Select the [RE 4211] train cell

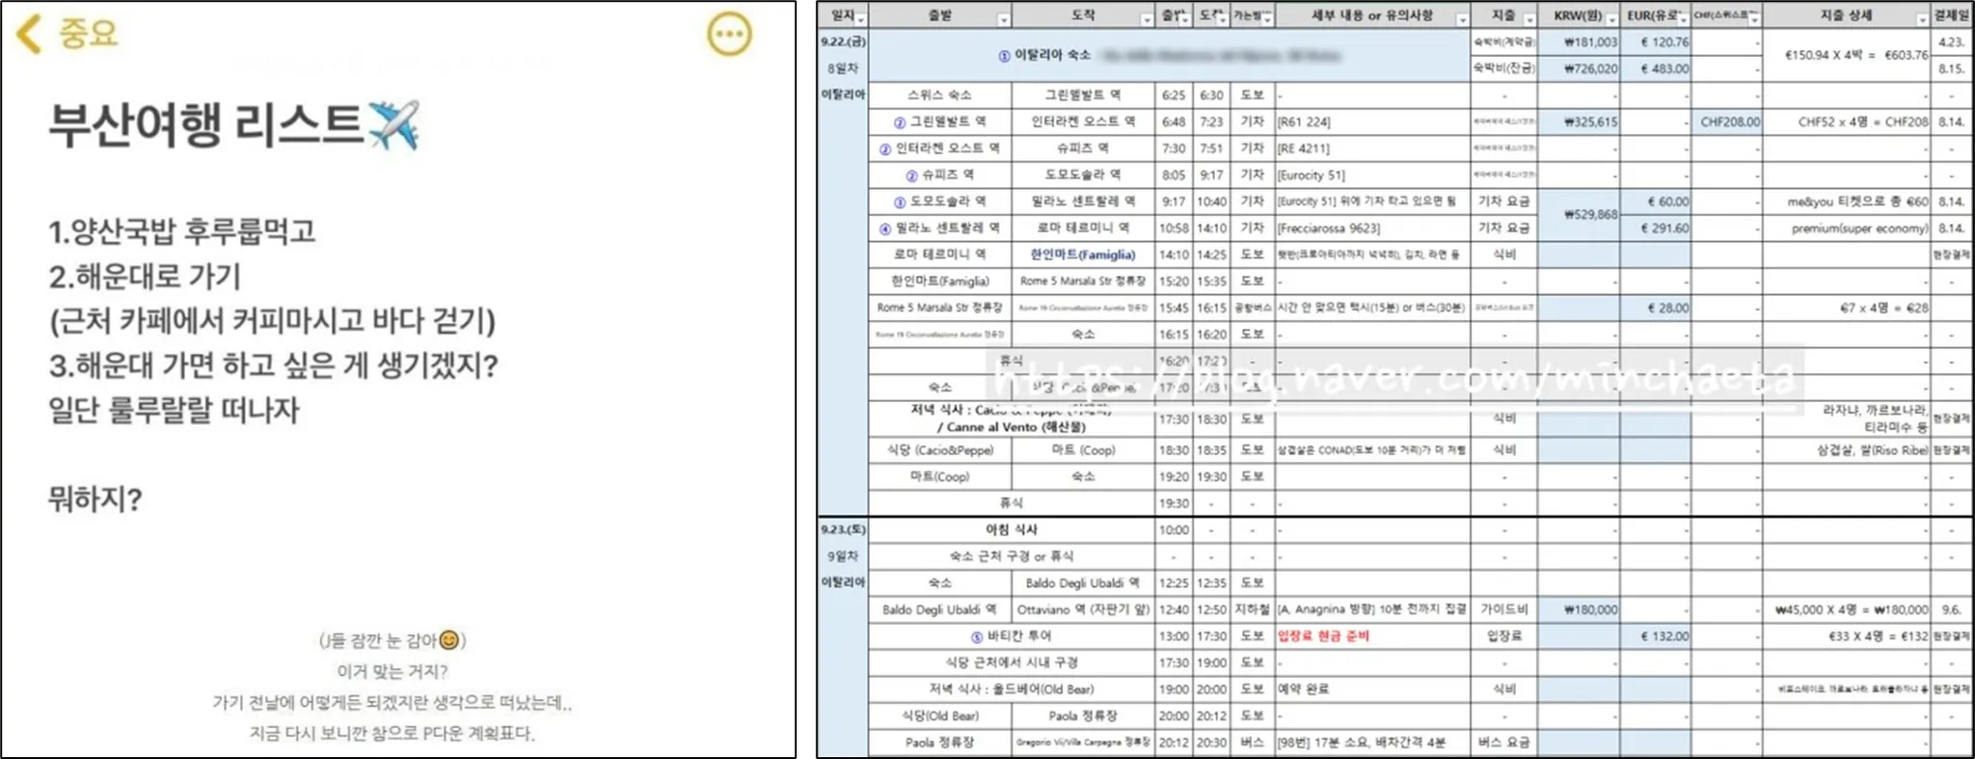click(1372, 149)
